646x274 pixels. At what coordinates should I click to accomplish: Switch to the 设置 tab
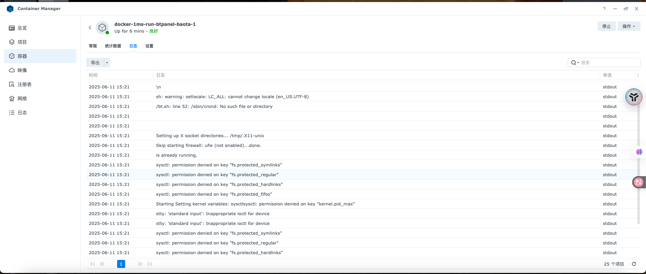click(x=149, y=46)
